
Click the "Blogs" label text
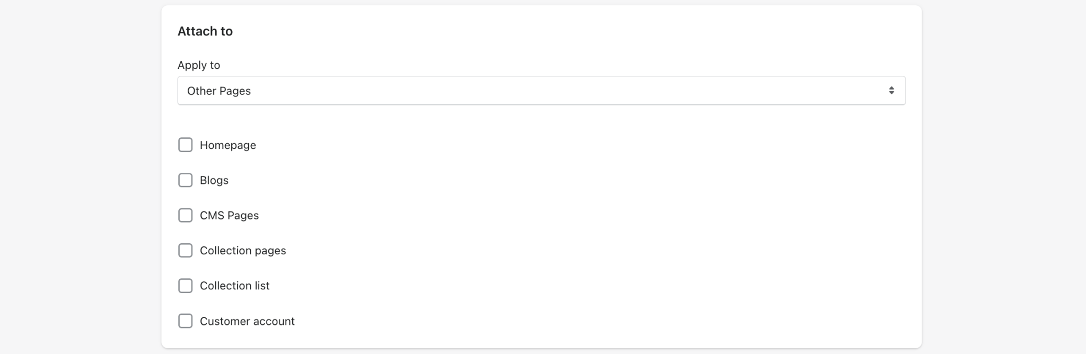click(214, 180)
